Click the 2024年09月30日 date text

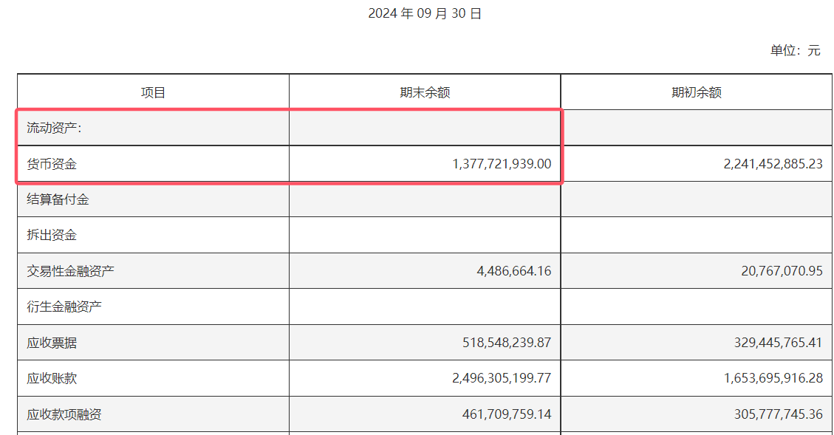425,13
